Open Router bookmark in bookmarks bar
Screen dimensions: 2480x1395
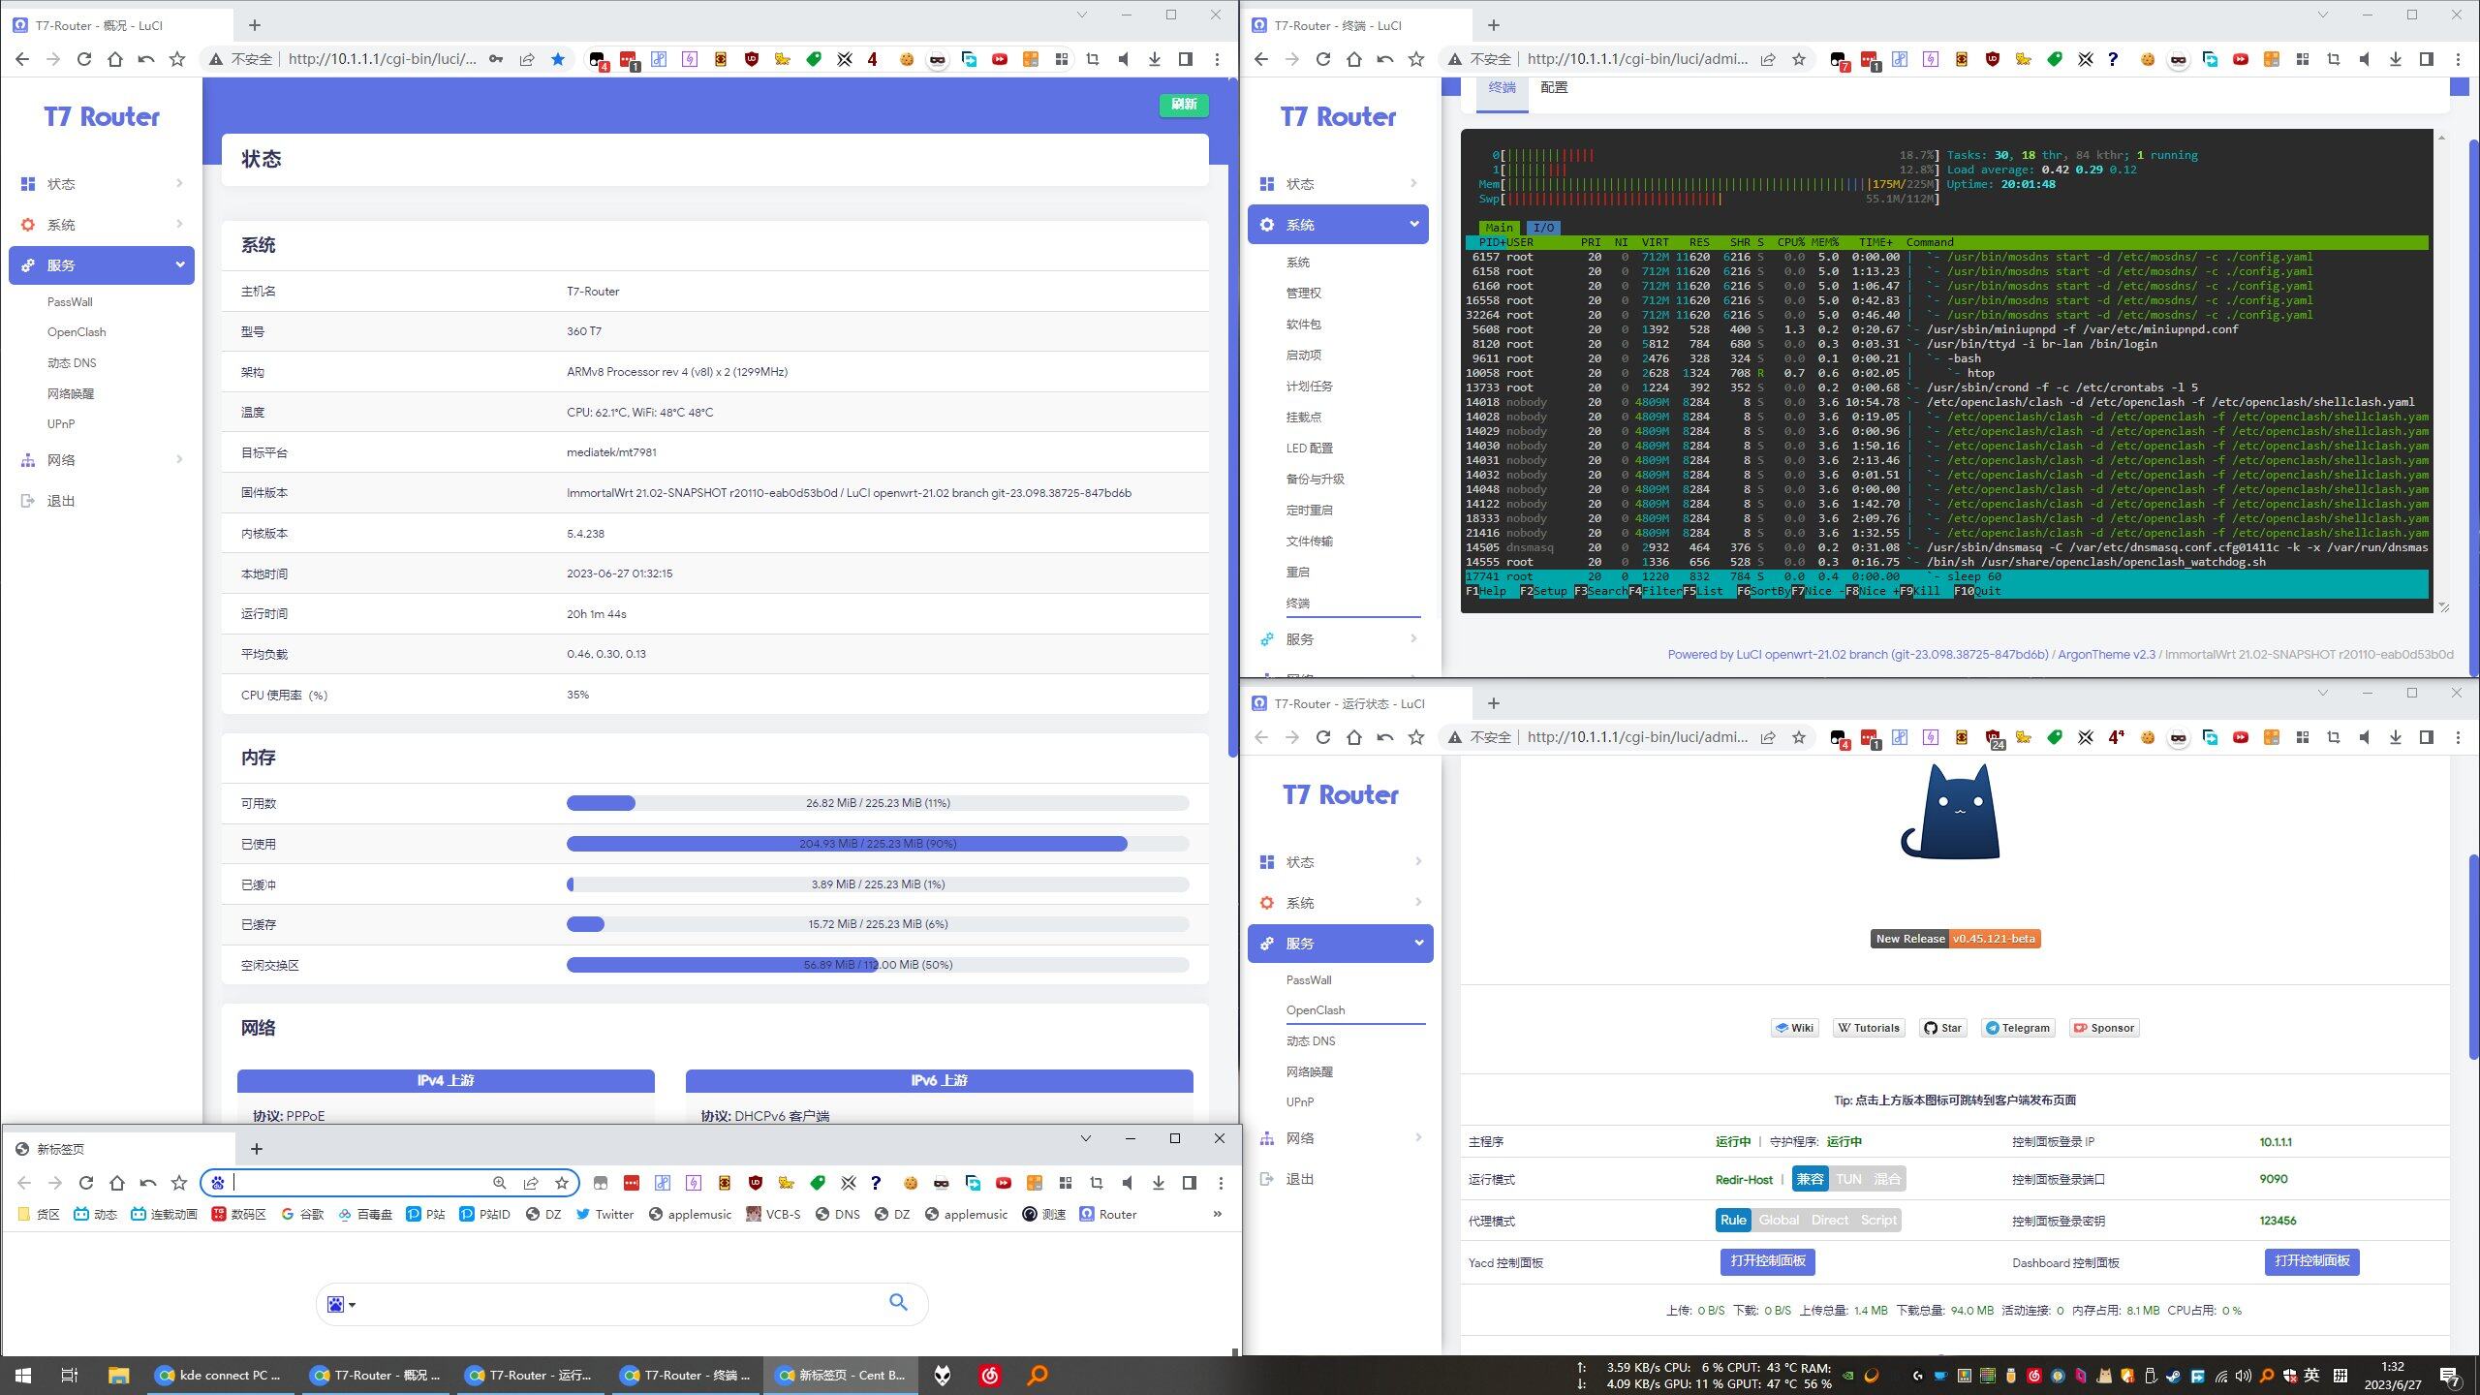click(x=1108, y=1215)
